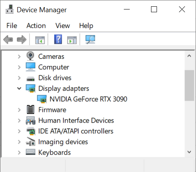Expand the Human Interface Devices node
The image size is (196, 172).
pyautogui.click(x=19, y=121)
